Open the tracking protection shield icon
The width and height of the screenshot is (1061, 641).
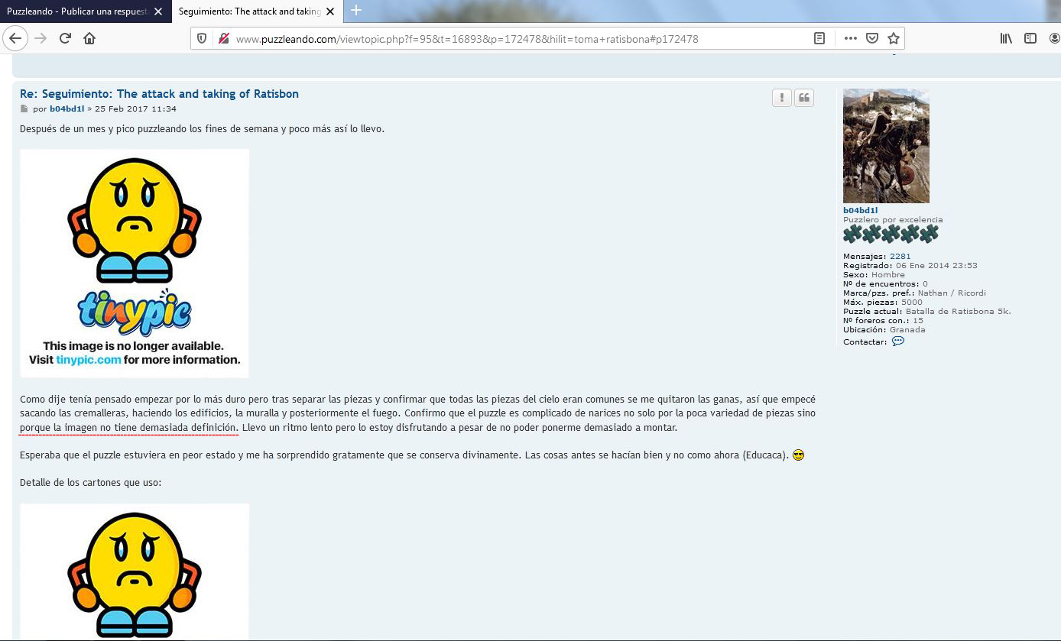pyautogui.click(x=202, y=38)
